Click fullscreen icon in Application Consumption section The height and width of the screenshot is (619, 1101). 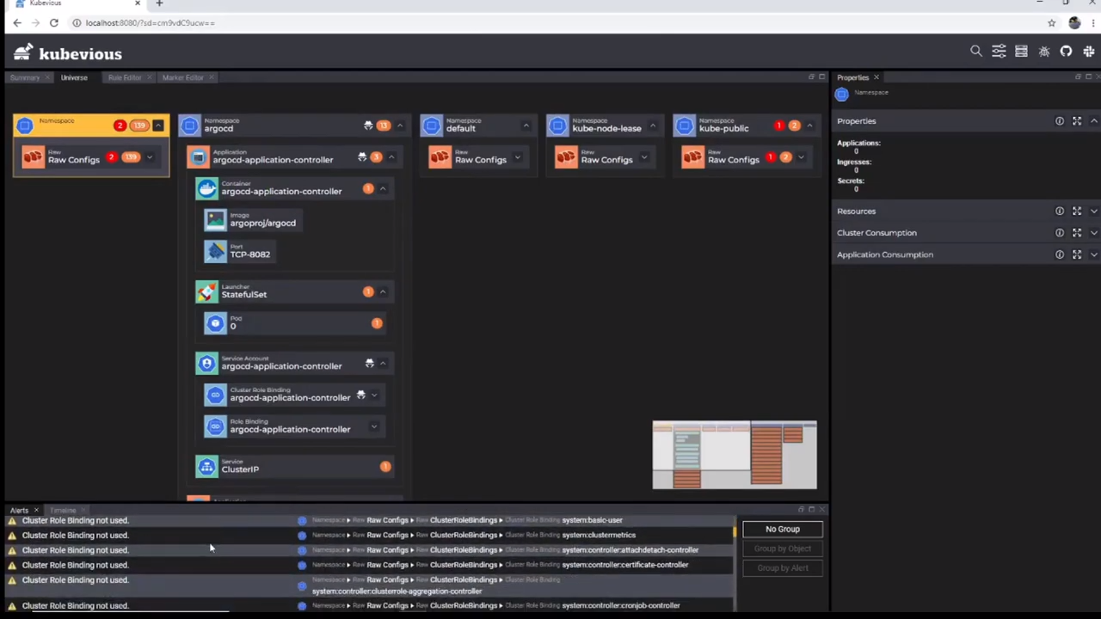[x=1077, y=254]
